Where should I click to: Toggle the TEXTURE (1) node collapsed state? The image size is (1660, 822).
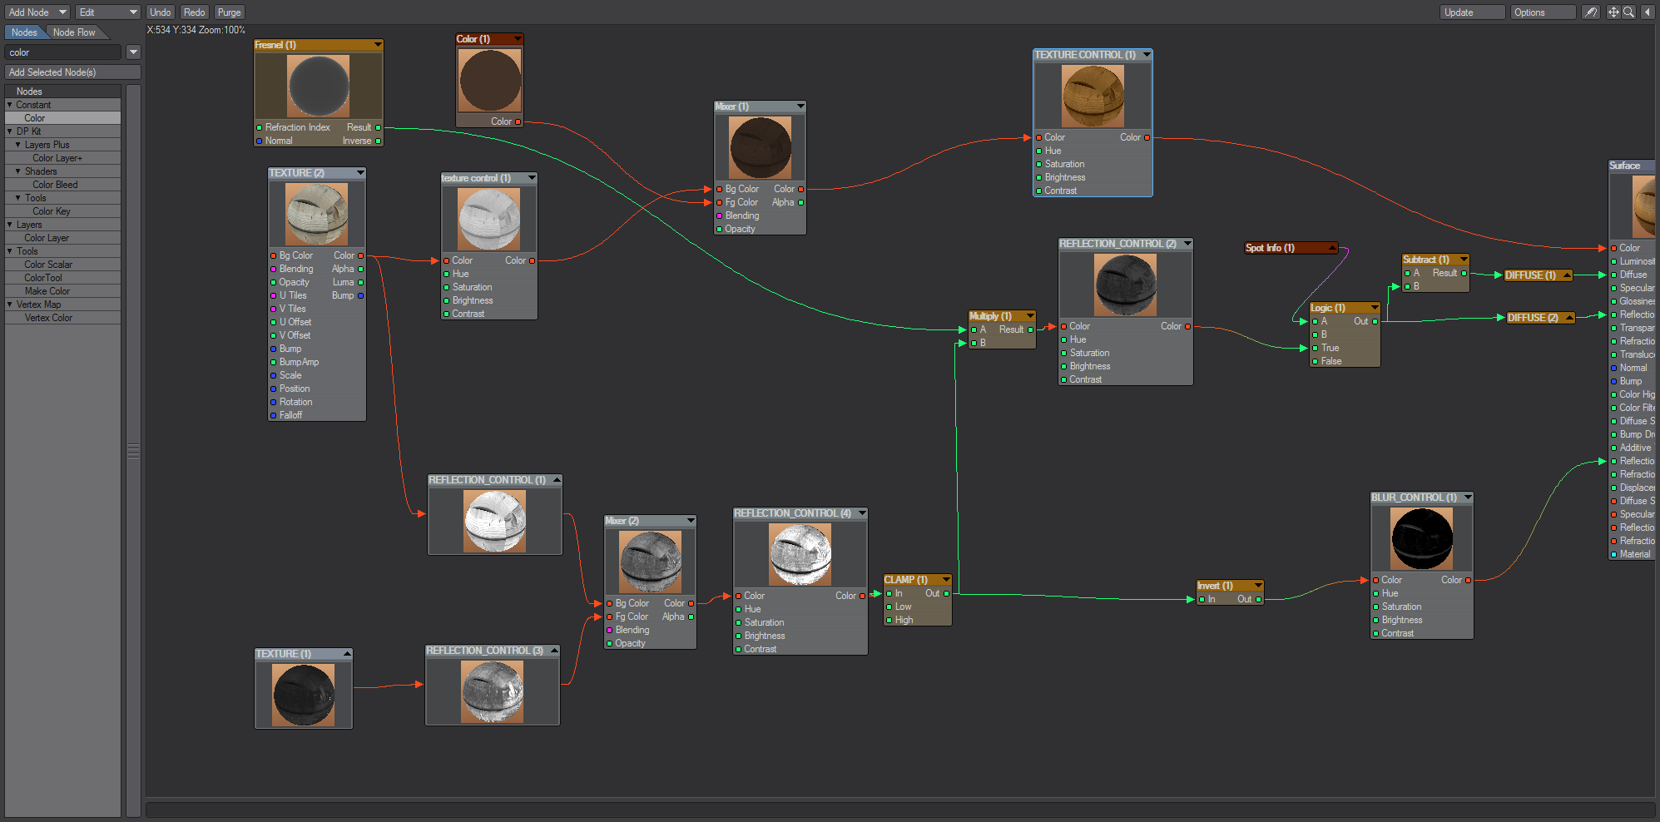pyautogui.click(x=347, y=654)
